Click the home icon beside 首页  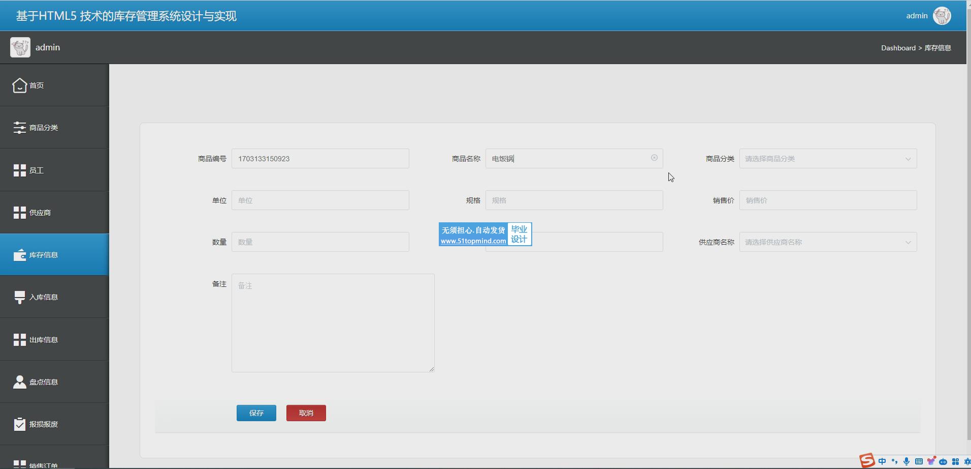click(19, 85)
